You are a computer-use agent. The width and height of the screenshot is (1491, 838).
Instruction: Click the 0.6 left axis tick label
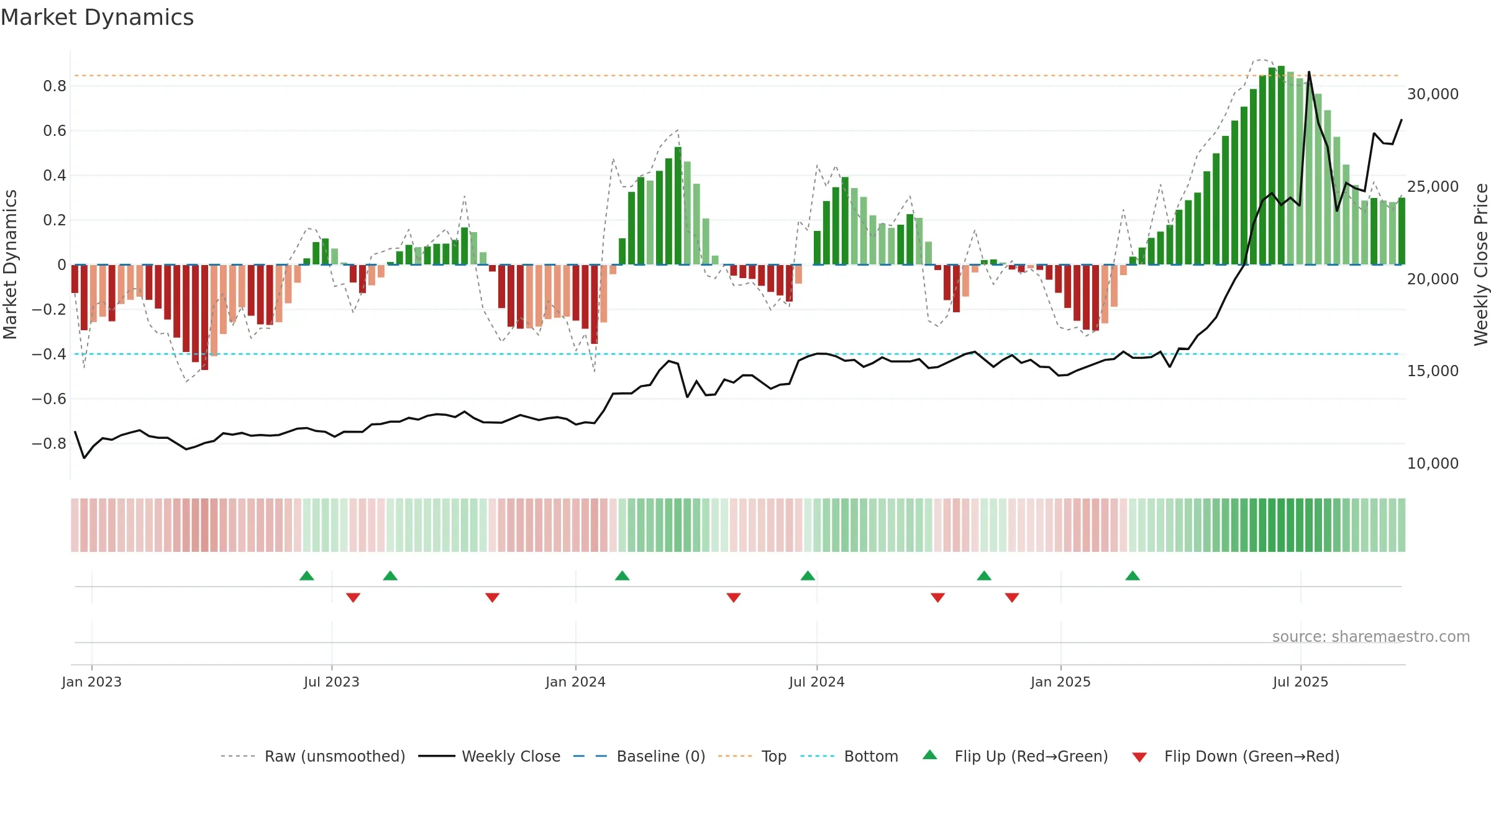(55, 131)
